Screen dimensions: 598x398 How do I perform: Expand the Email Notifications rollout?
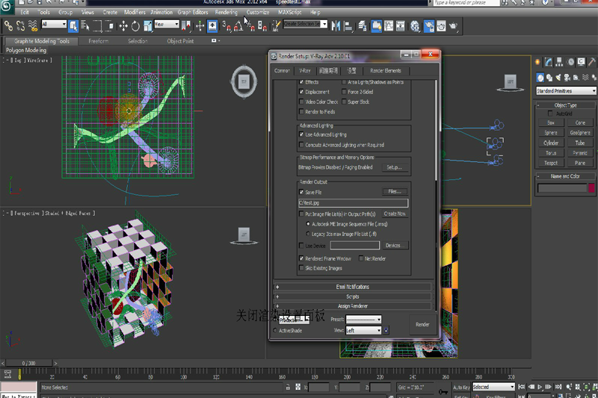tap(353, 287)
